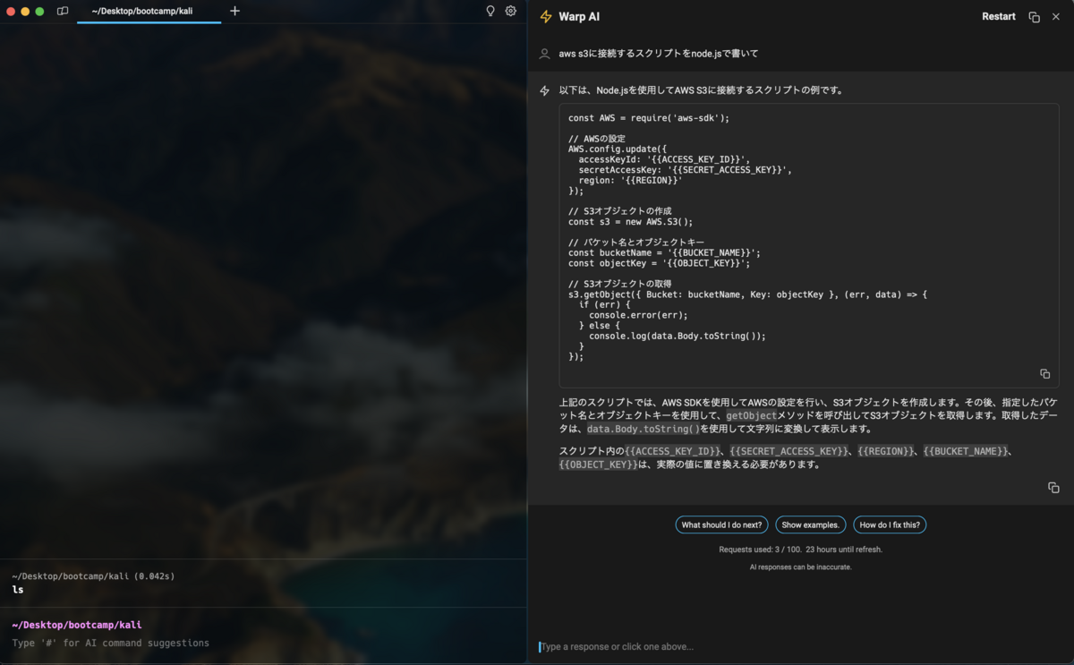Open settings gear in tab bar
Viewport: 1074px width, 665px height.
pyautogui.click(x=511, y=11)
